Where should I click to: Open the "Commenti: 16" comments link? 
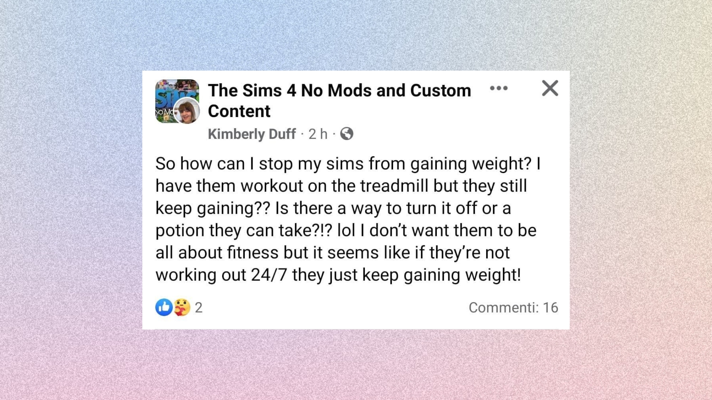click(x=513, y=307)
